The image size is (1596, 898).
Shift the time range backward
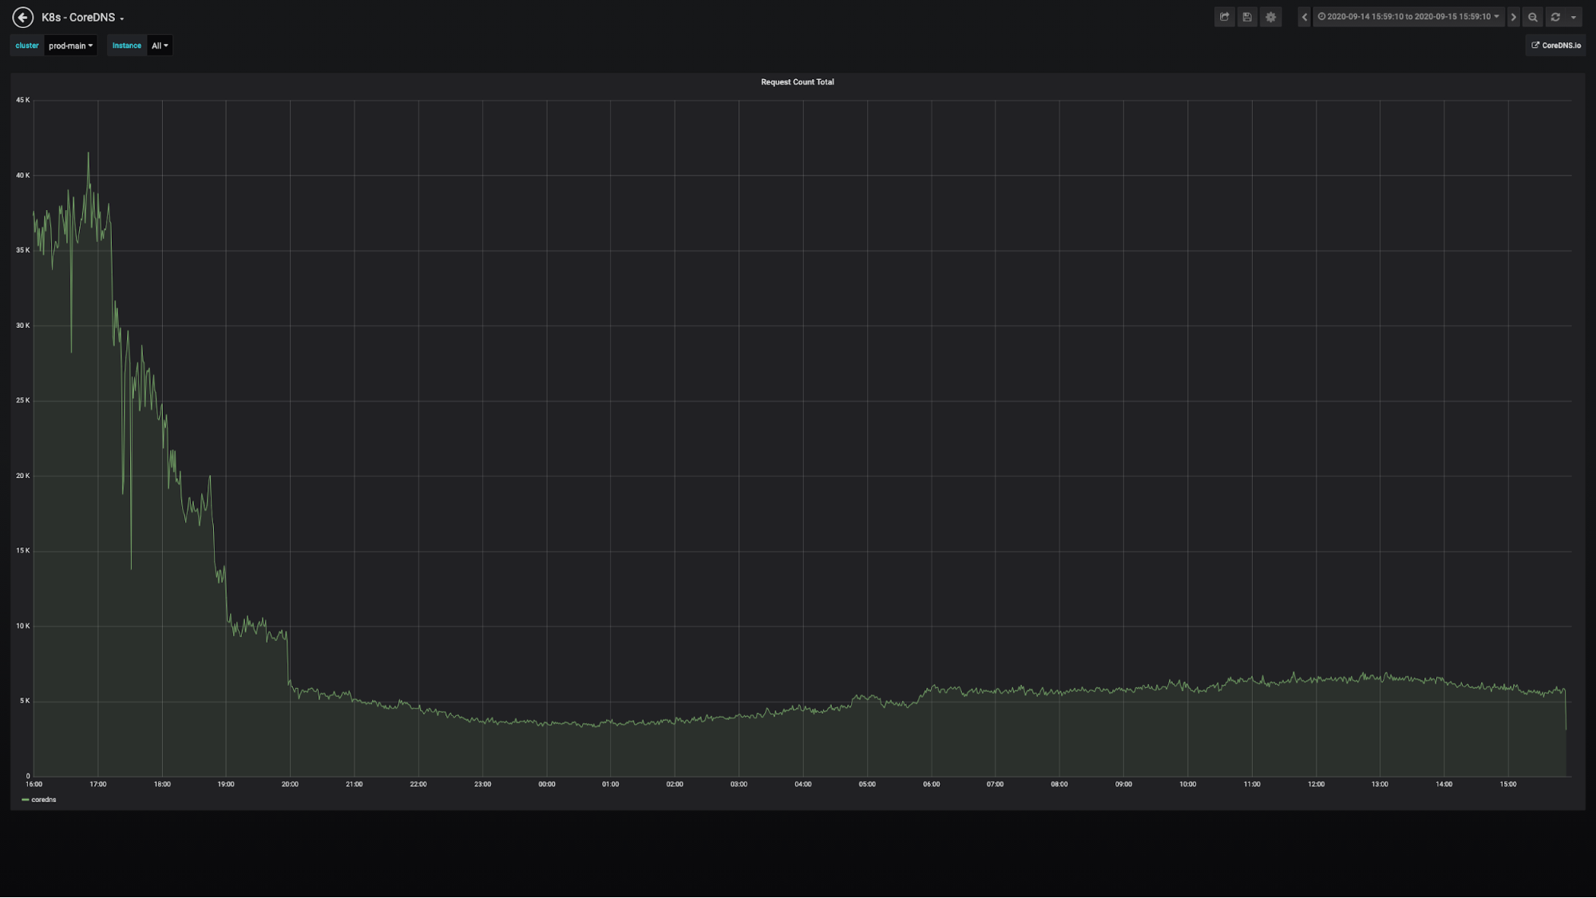(x=1304, y=17)
